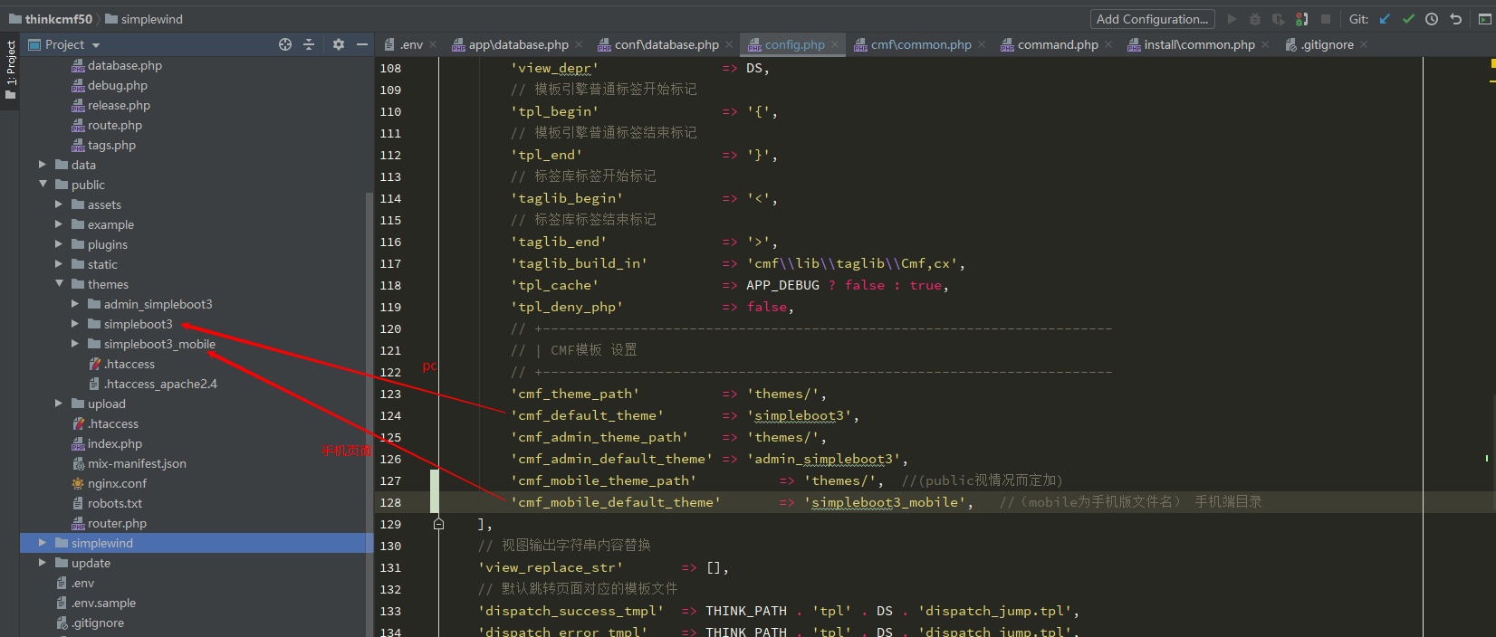
Task: Collapse the public folder
Action: click(43, 185)
